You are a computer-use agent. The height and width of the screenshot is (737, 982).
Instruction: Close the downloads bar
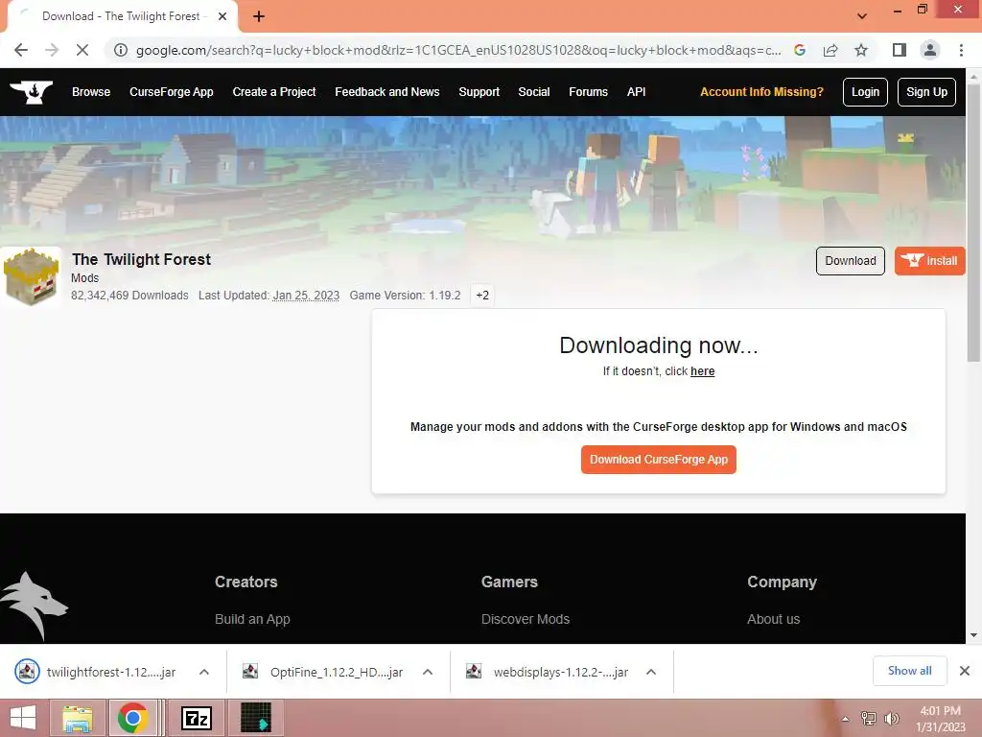pyautogui.click(x=965, y=671)
